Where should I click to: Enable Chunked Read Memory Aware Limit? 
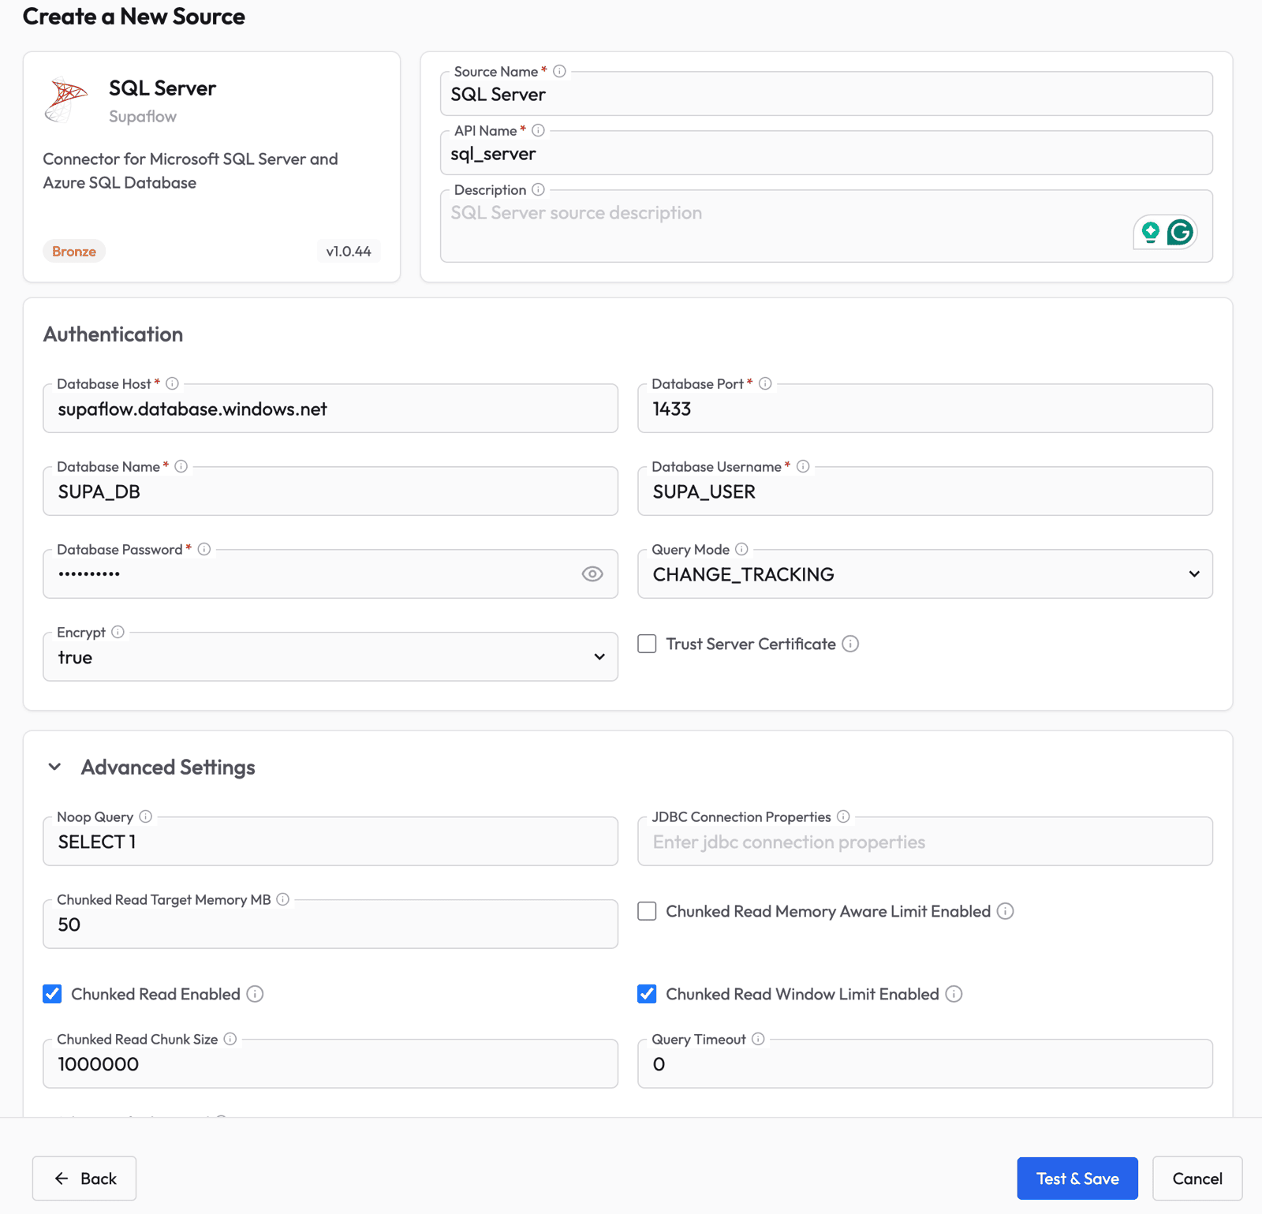point(647,911)
